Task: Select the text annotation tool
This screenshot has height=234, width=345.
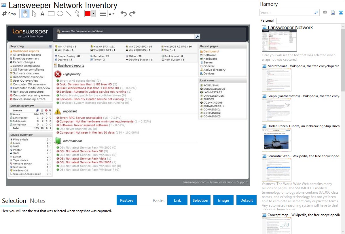Action: [x=42, y=14]
